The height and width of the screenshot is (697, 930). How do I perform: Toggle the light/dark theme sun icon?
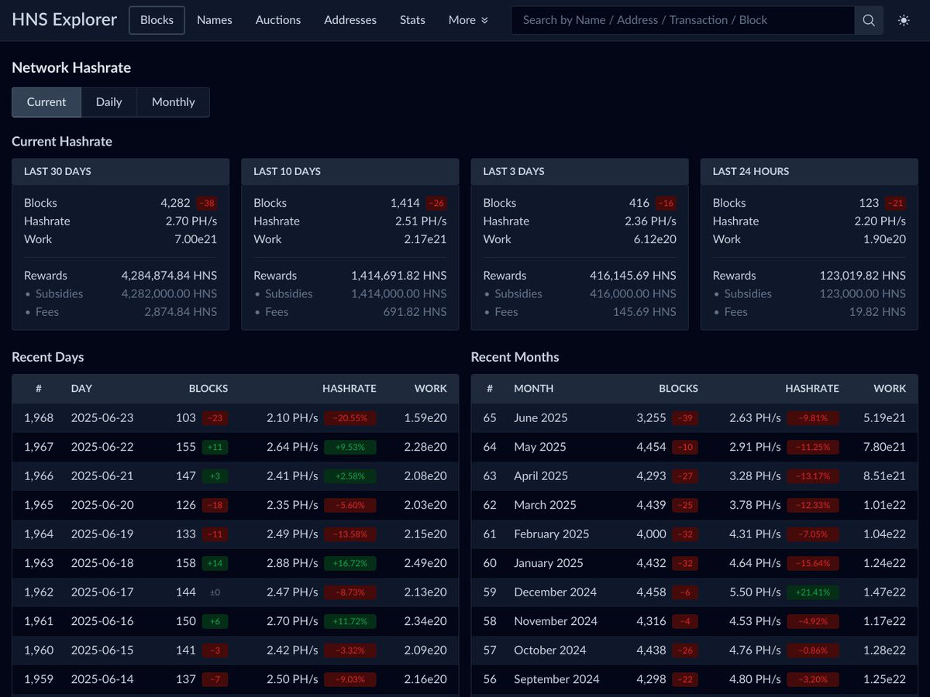click(x=904, y=20)
